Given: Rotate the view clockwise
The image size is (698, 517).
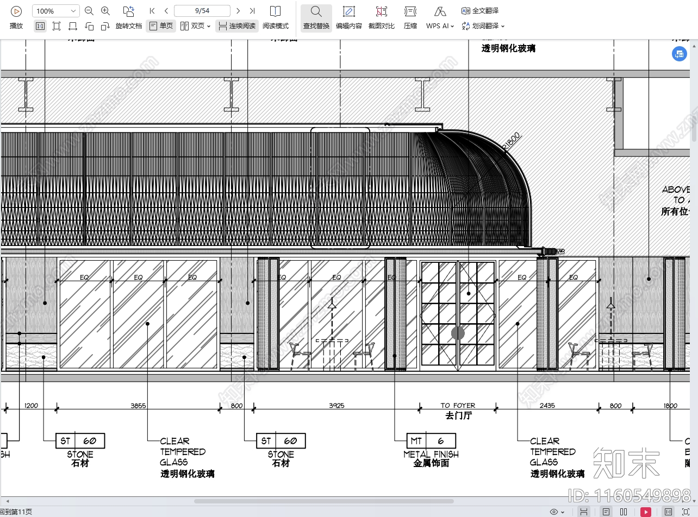Looking at the screenshot, I should 105,26.
